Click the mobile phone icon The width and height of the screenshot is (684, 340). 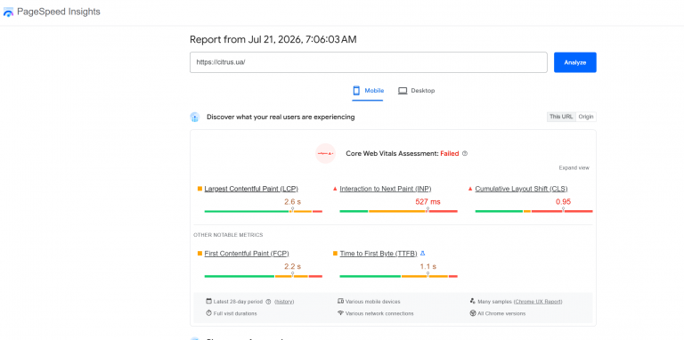356,91
